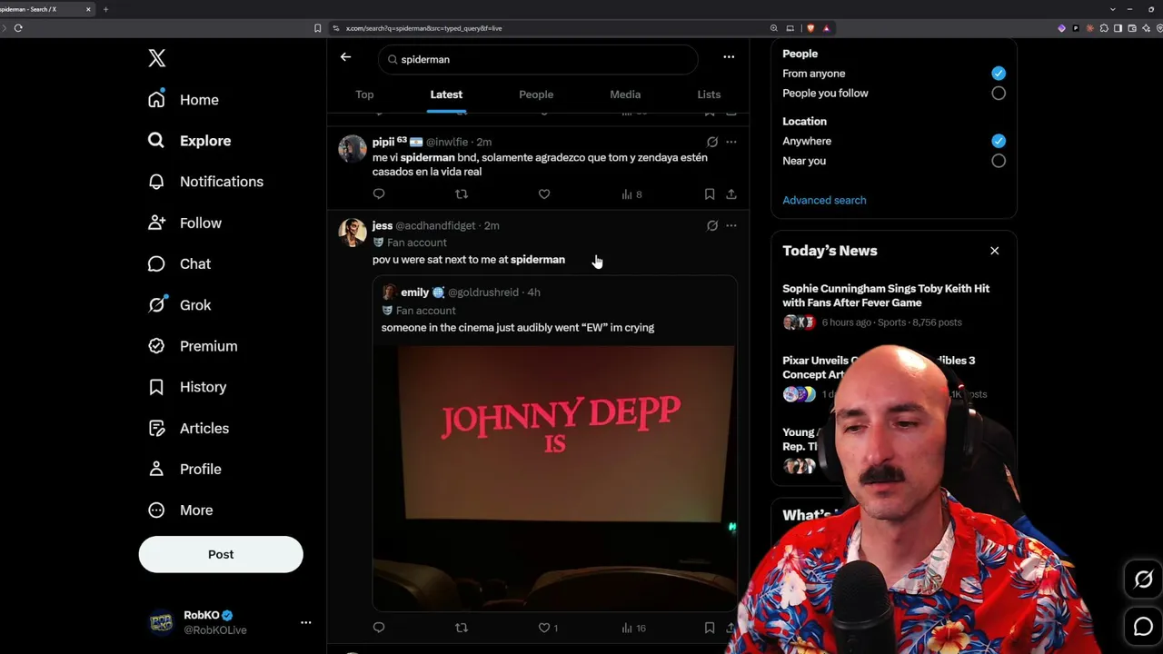The height and width of the screenshot is (654, 1163).
Task: Select the People you follow option
Action: (x=999, y=94)
